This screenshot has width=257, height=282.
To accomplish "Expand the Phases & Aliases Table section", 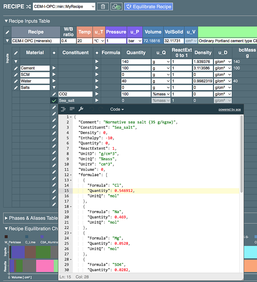I will (6, 218).
